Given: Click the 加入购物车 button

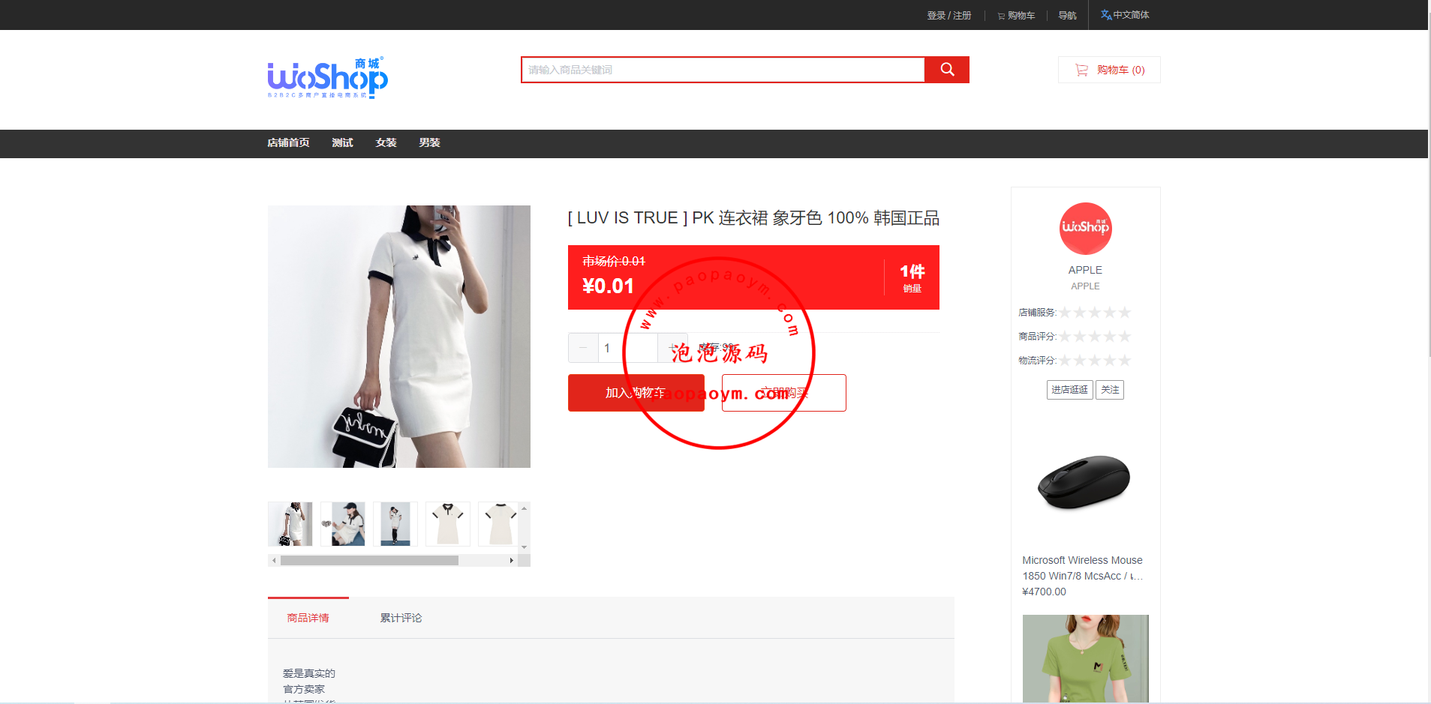Looking at the screenshot, I should (636, 393).
